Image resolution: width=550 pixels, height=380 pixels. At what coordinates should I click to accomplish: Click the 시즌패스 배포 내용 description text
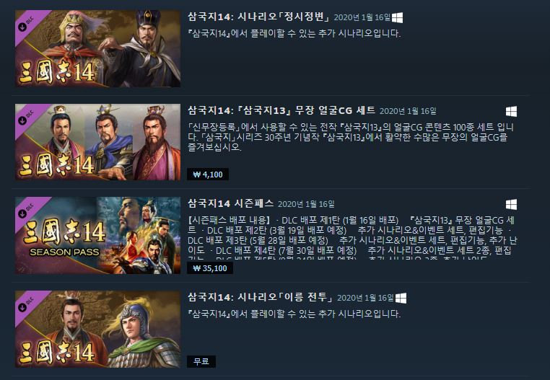(352, 238)
